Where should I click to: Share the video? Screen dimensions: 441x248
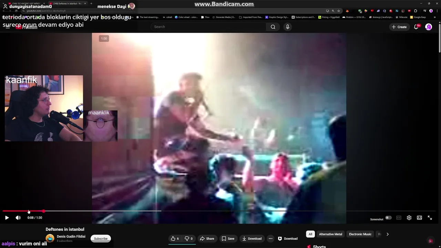[207, 238]
